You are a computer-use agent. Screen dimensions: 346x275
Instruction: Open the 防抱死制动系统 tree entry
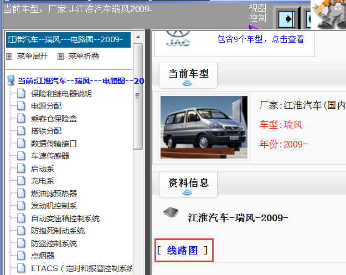point(58,231)
